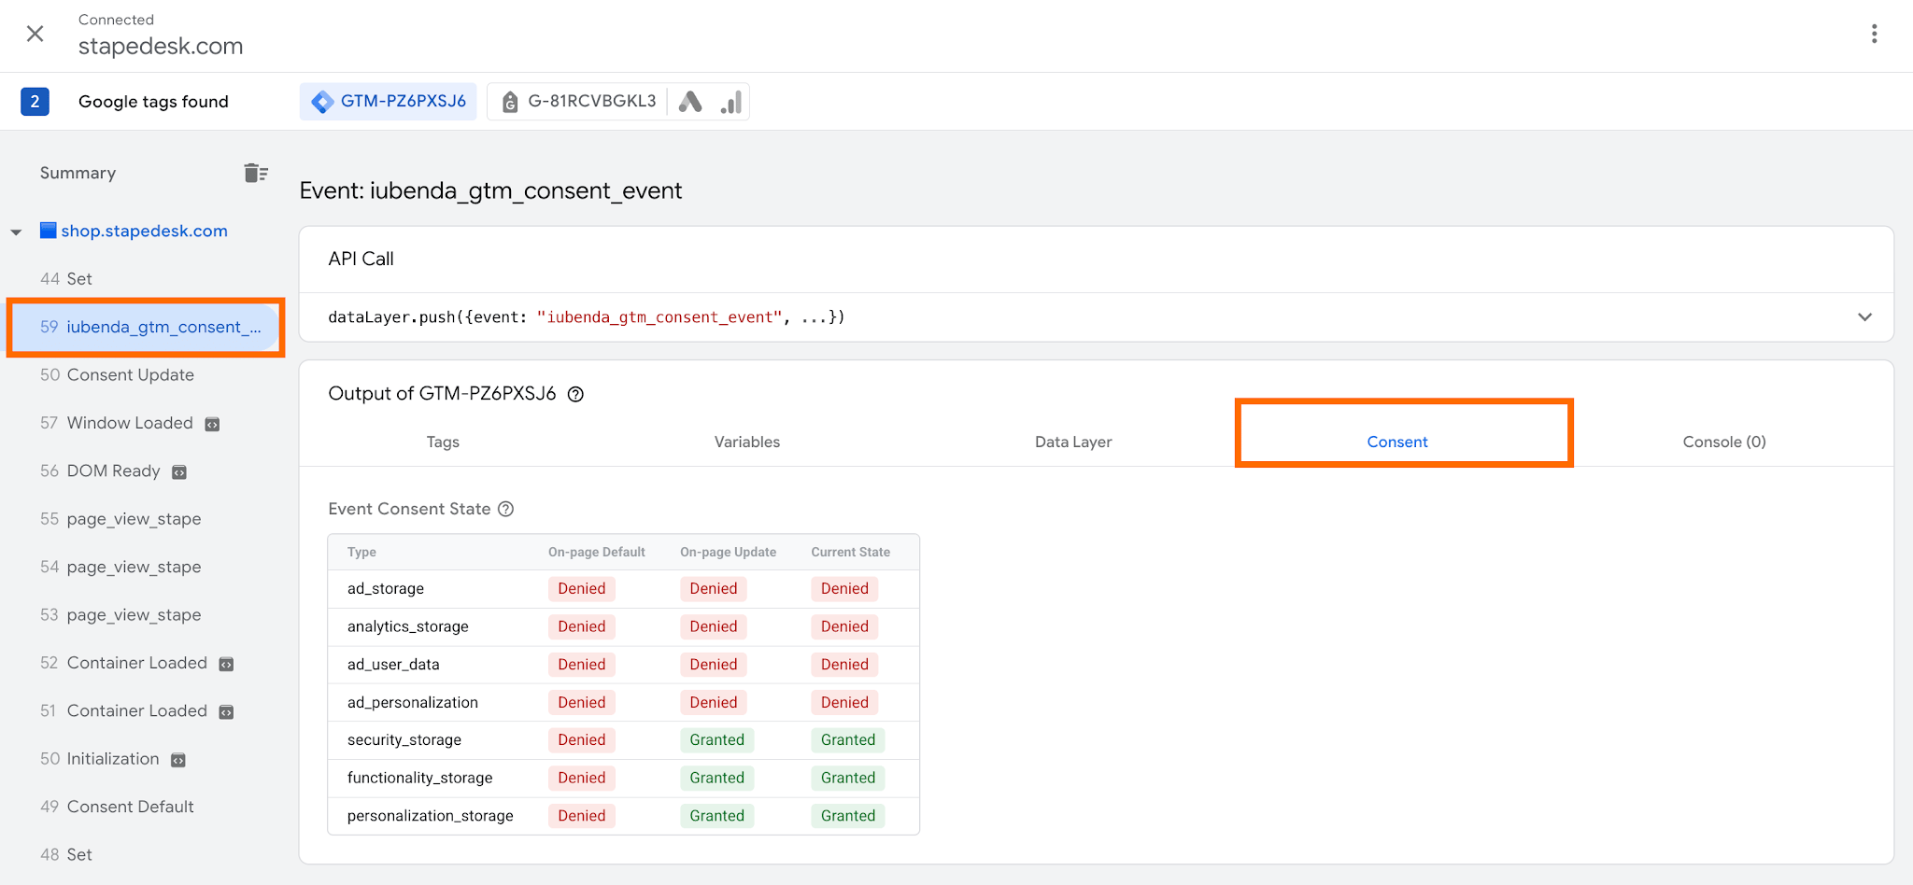Click the Google Analytics bar chart icon
Image resolution: width=1913 pixels, height=885 pixels.
pyautogui.click(x=731, y=101)
